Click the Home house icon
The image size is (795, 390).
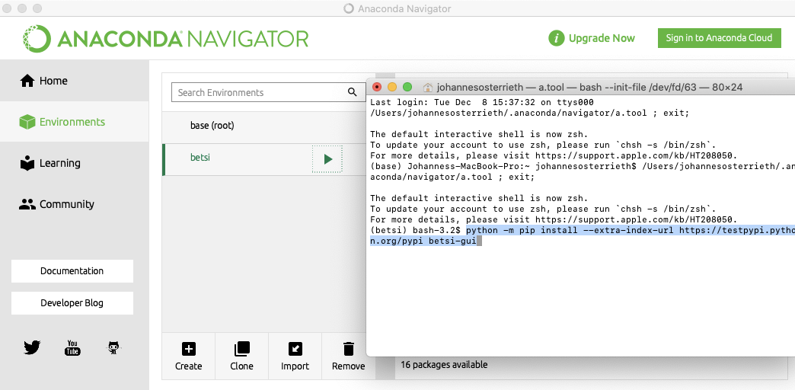27,81
